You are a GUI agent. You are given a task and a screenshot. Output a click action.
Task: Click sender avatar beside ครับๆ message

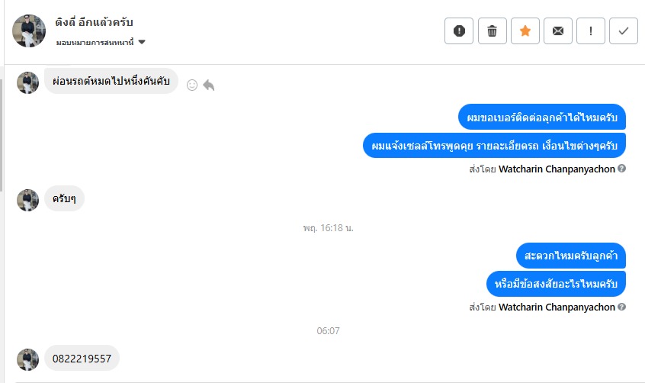pyautogui.click(x=28, y=200)
